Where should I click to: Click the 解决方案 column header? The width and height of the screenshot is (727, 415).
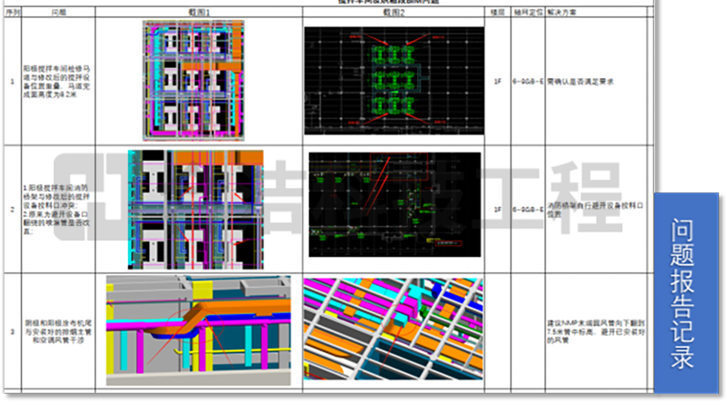(568, 14)
